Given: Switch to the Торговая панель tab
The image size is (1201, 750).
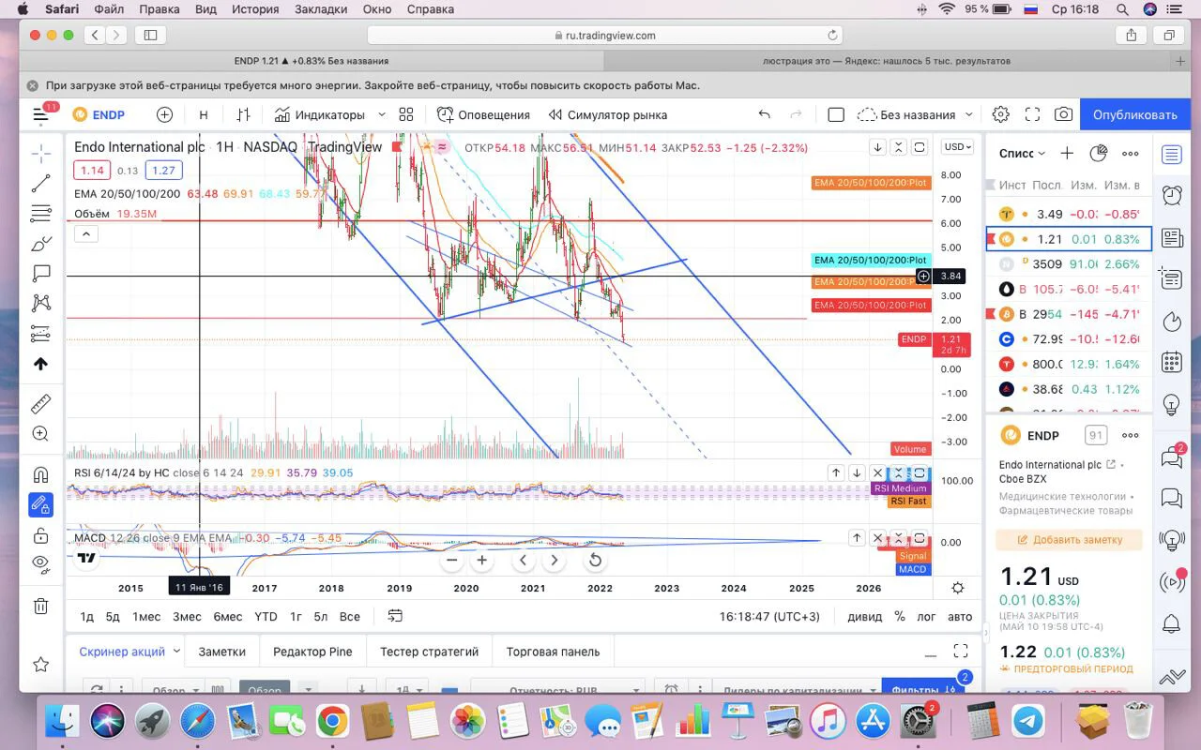Looking at the screenshot, I should [x=553, y=652].
